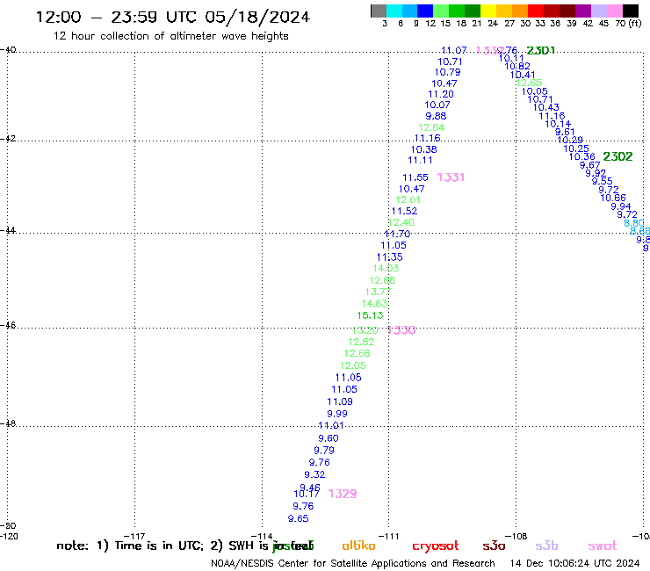Select the 13.77 wave height reading
Screen dimensions: 650x571
(x=378, y=292)
